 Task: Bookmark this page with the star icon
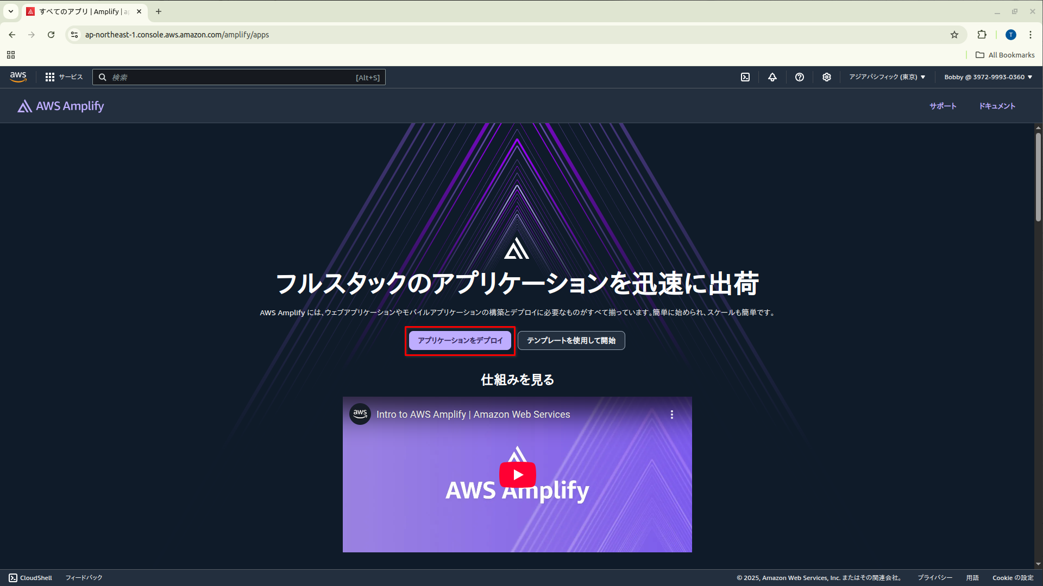pos(954,35)
